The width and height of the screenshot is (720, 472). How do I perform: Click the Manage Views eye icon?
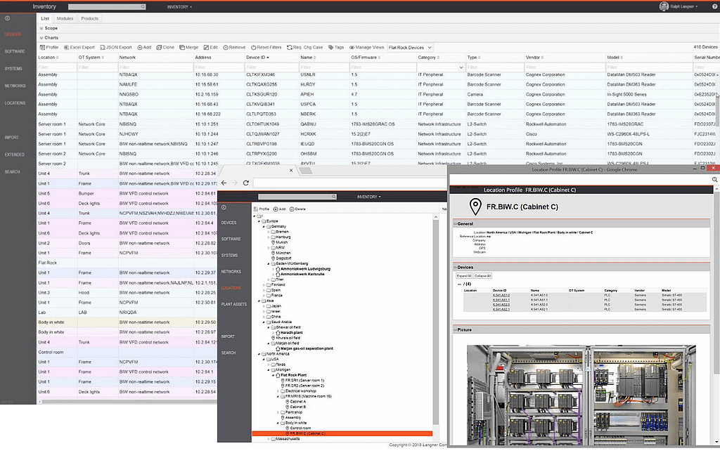point(352,47)
